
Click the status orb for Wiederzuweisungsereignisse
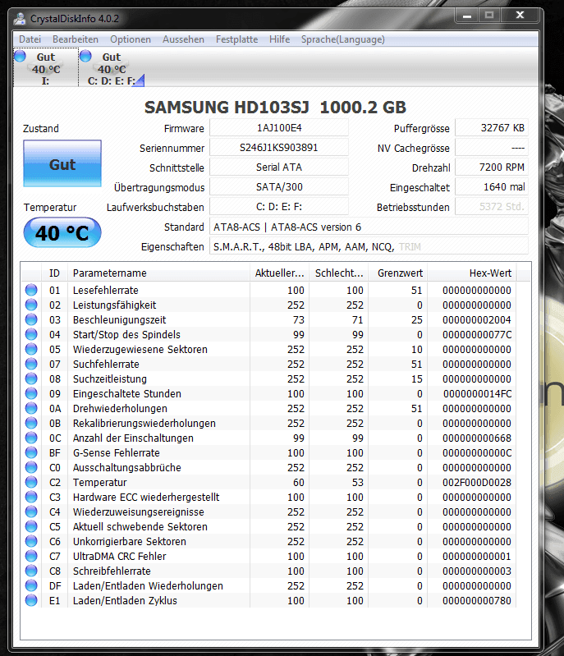click(x=31, y=511)
